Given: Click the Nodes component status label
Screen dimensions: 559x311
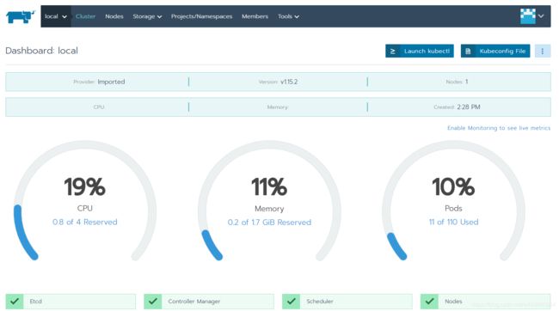Looking at the screenshot, I should pos(453,302).
